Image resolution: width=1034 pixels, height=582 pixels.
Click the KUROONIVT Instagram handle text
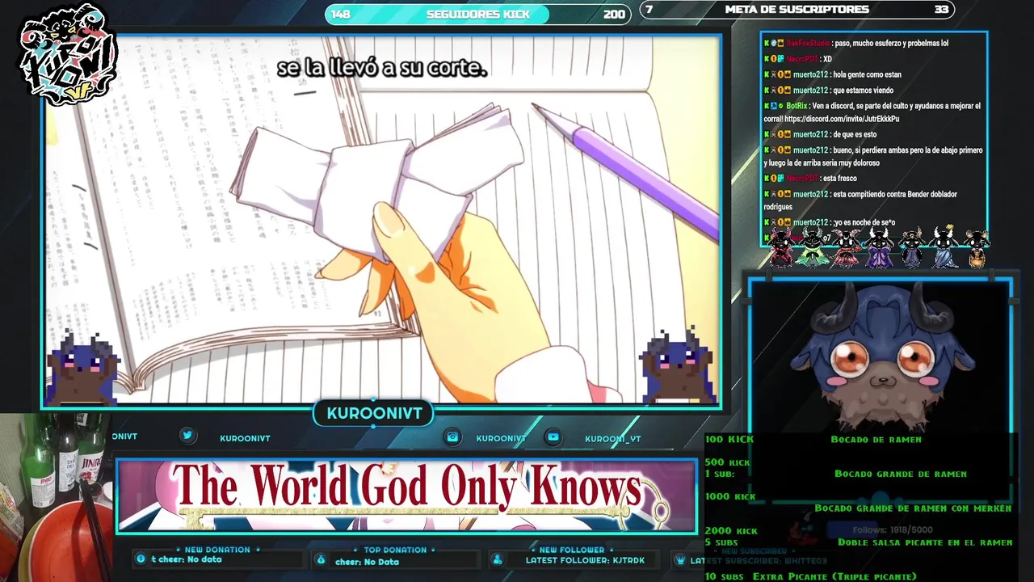(x=501, y=438)
